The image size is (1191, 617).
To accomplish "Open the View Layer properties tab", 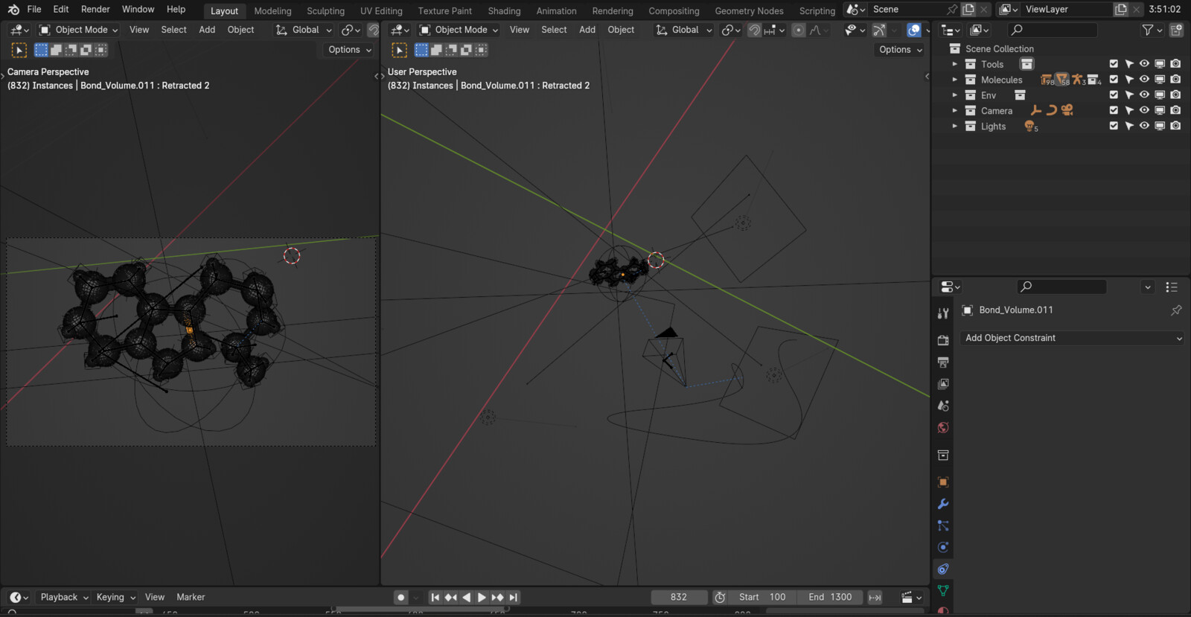I will tap(943, 384).
